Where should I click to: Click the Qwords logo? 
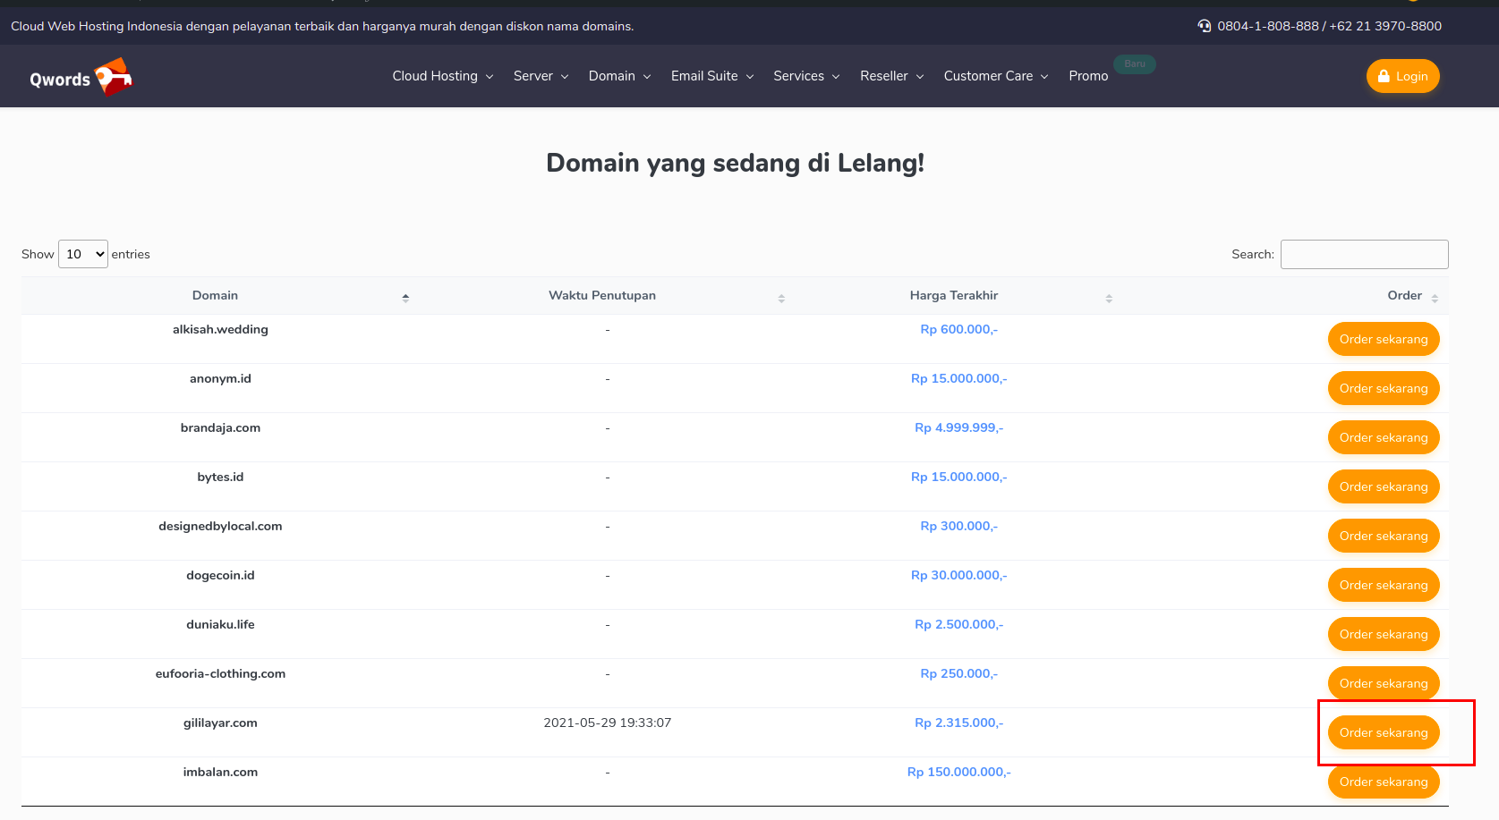point(81,78)
